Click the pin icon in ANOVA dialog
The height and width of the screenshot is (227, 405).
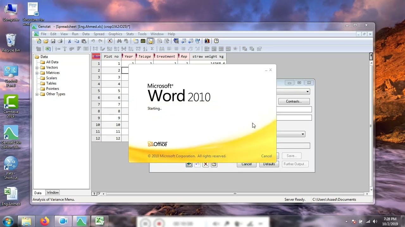189,164
